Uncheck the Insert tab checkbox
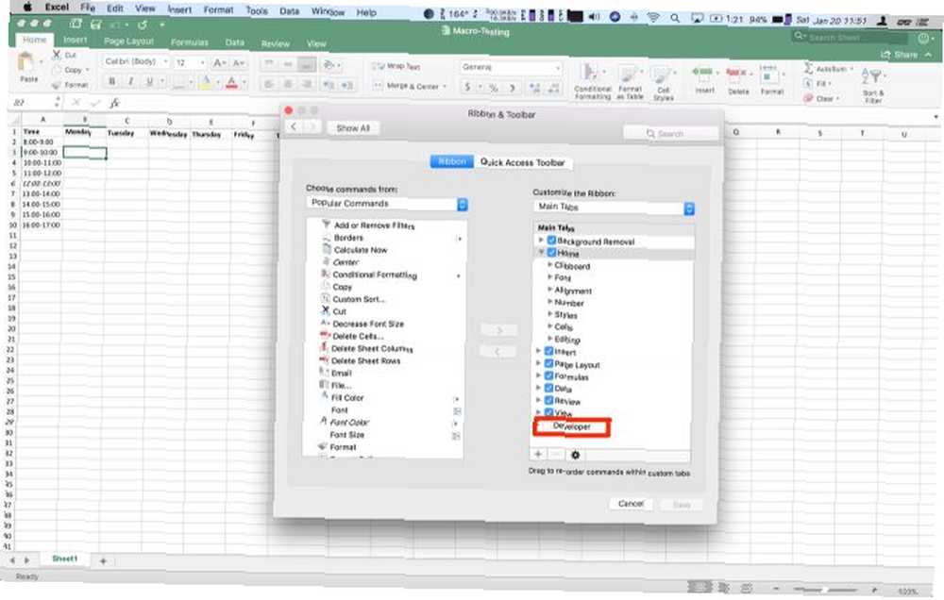Screen dimensions: 944x600 (x=549, y=351)
